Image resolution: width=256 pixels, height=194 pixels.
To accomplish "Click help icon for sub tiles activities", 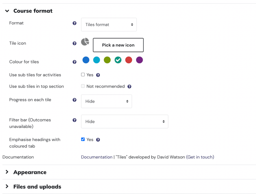I will click(98, 75).
